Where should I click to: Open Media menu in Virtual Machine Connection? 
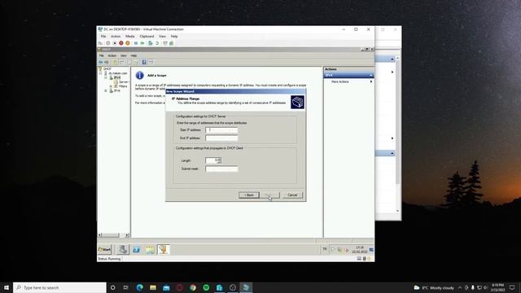130,36
